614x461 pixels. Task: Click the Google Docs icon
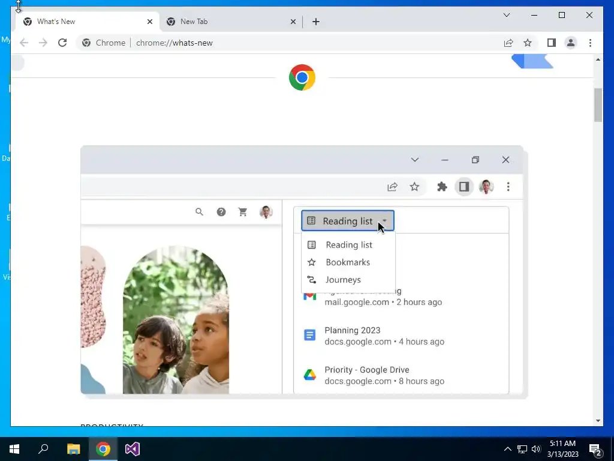310,335
